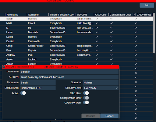This screenshot has width=156, height=122.
Task: Click the Default Area field
Action: [38, 88]
